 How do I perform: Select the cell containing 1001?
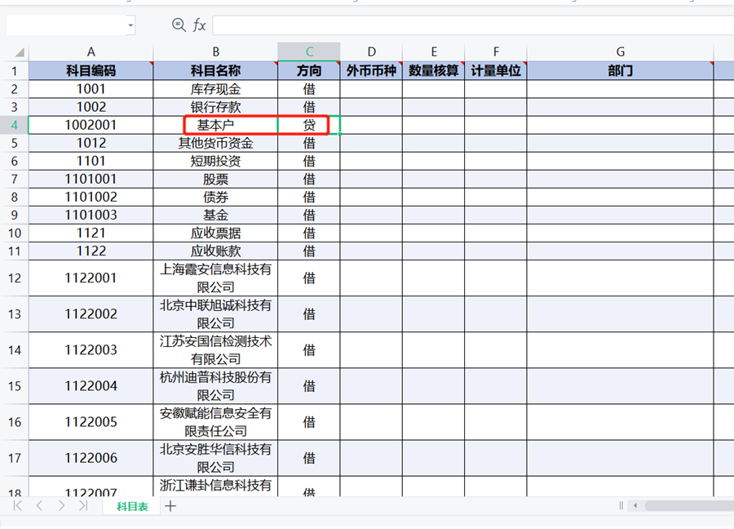(91, 89)
